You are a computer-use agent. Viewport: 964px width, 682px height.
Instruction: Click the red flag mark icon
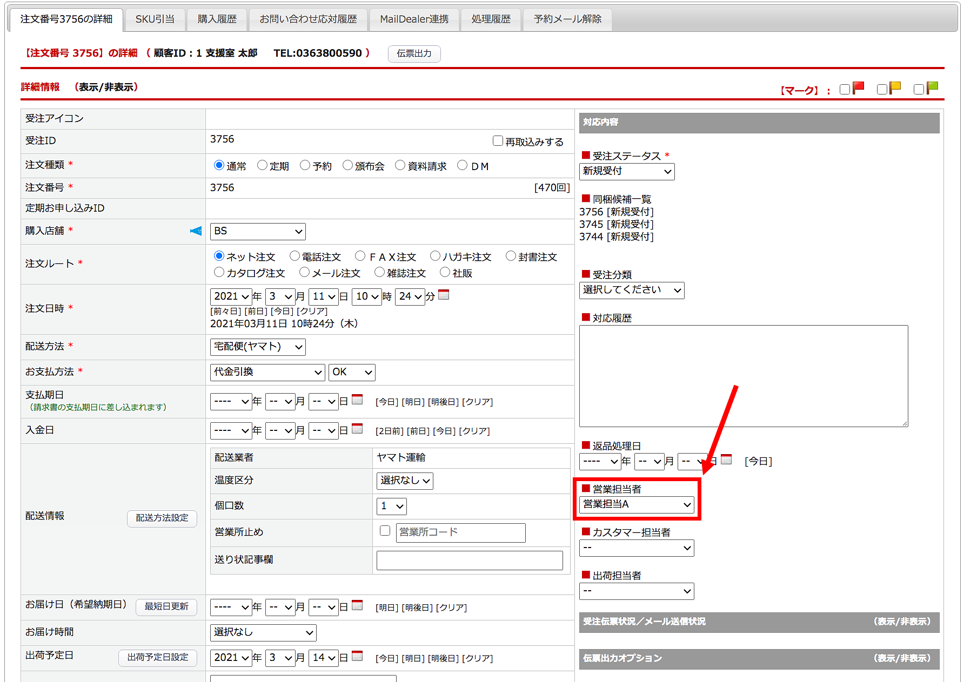(858, 87)
